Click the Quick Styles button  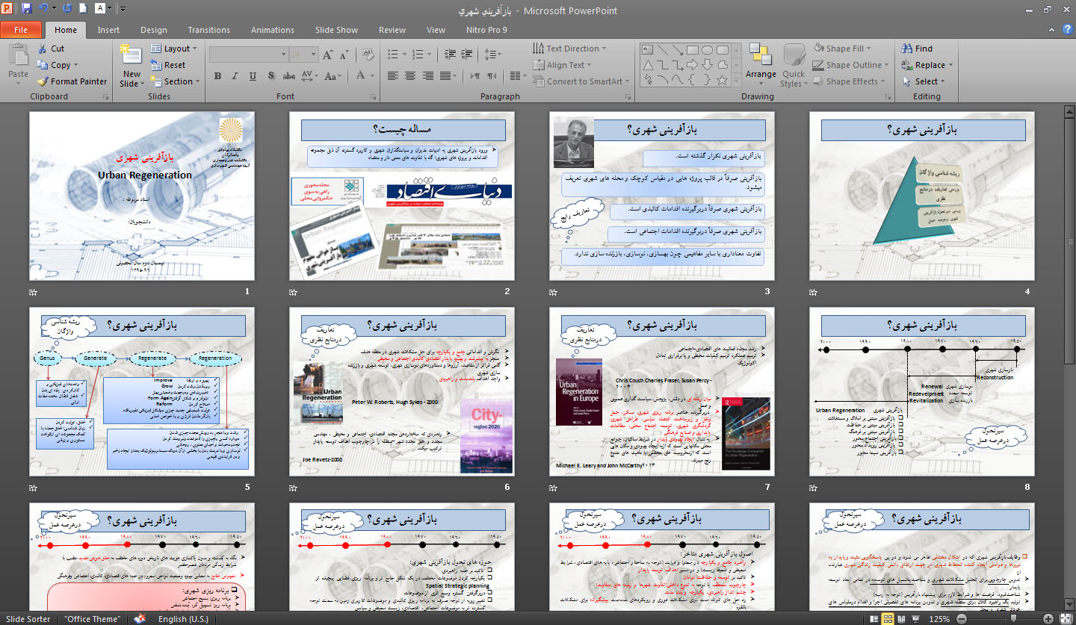pyautogui.click(x=794, y=63)
